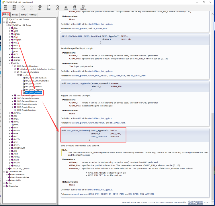This screenshot has height=206, width=215.
Task: Expand the DMA tree node
Action: click(9, 46)
